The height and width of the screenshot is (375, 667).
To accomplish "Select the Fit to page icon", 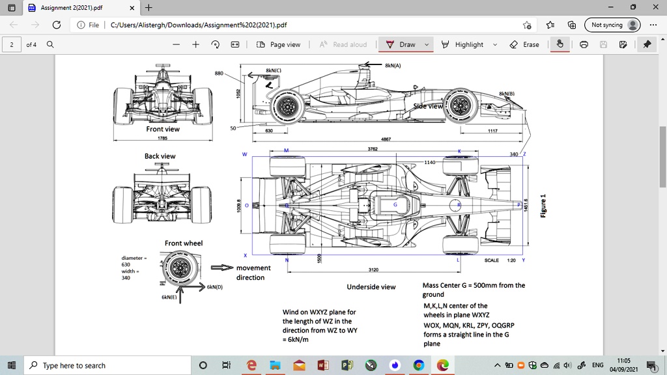I will point(235,44).
